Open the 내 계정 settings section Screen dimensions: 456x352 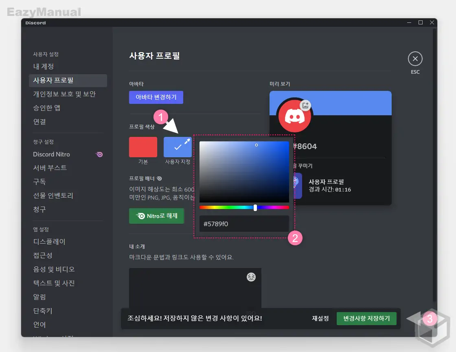pyautogui.click(x=43, y=66)
